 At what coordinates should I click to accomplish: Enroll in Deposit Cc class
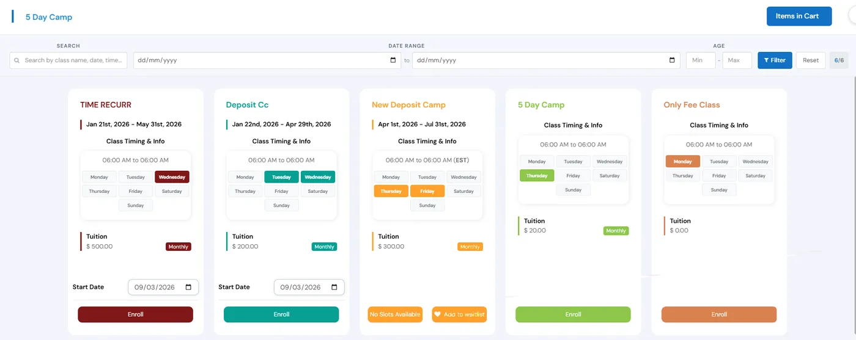(281, 314)
